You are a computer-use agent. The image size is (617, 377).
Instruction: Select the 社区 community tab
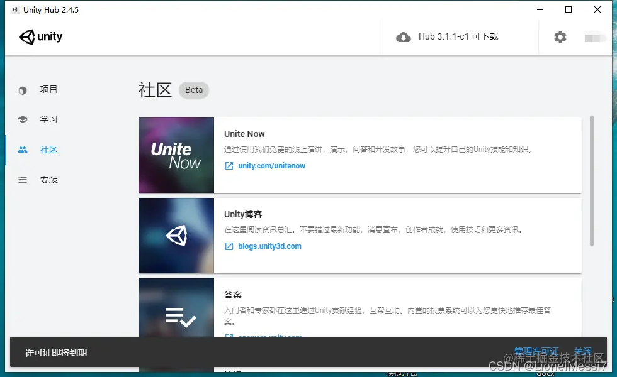point(48,150)
